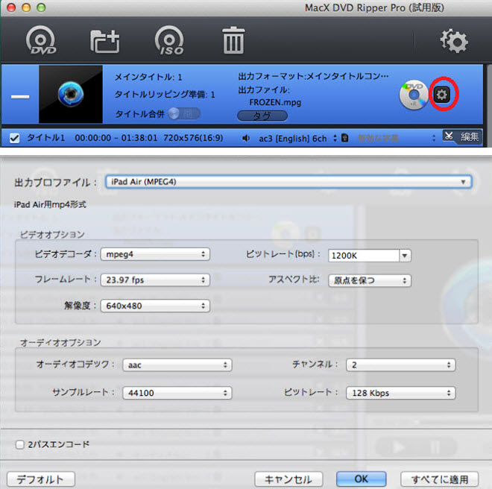Open the ac3 [English] 6ch audio selector
The height and width of the screenshot is (489, 492).
coord(297,139)
